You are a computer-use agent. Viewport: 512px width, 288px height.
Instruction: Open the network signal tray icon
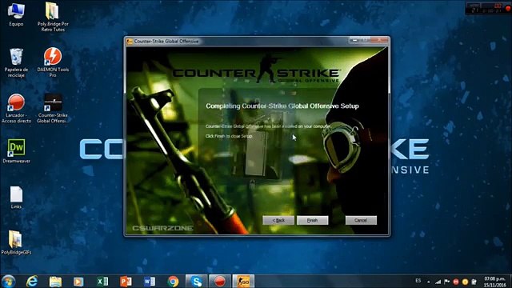(438, 282)
